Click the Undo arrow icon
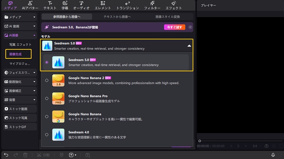 coord(6,155)
